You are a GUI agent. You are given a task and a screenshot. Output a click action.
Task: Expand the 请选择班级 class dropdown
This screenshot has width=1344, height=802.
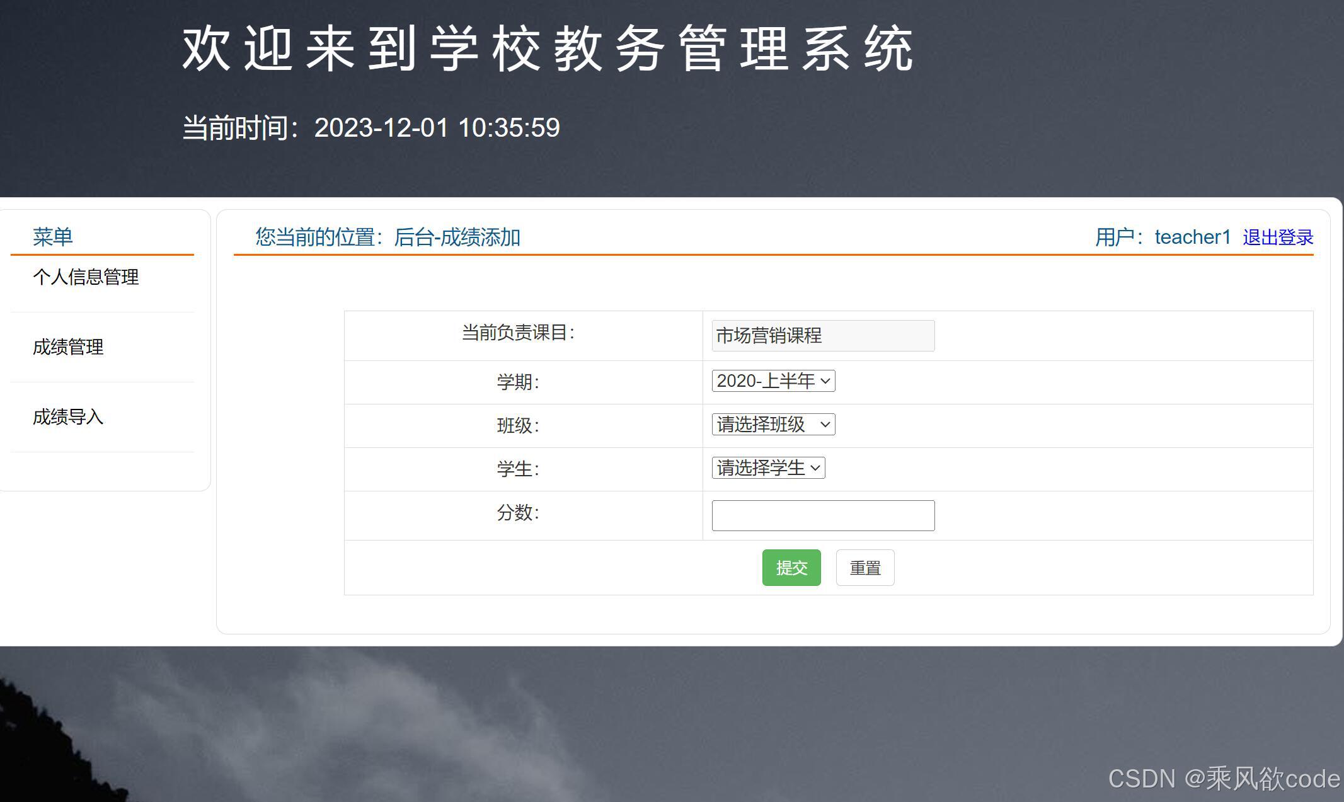pos(773,425)
